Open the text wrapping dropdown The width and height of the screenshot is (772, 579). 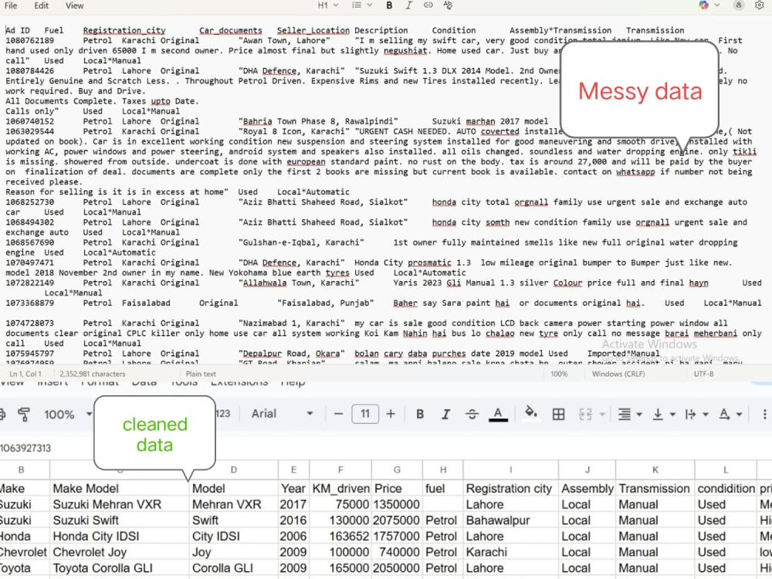[x=696, y=414]
